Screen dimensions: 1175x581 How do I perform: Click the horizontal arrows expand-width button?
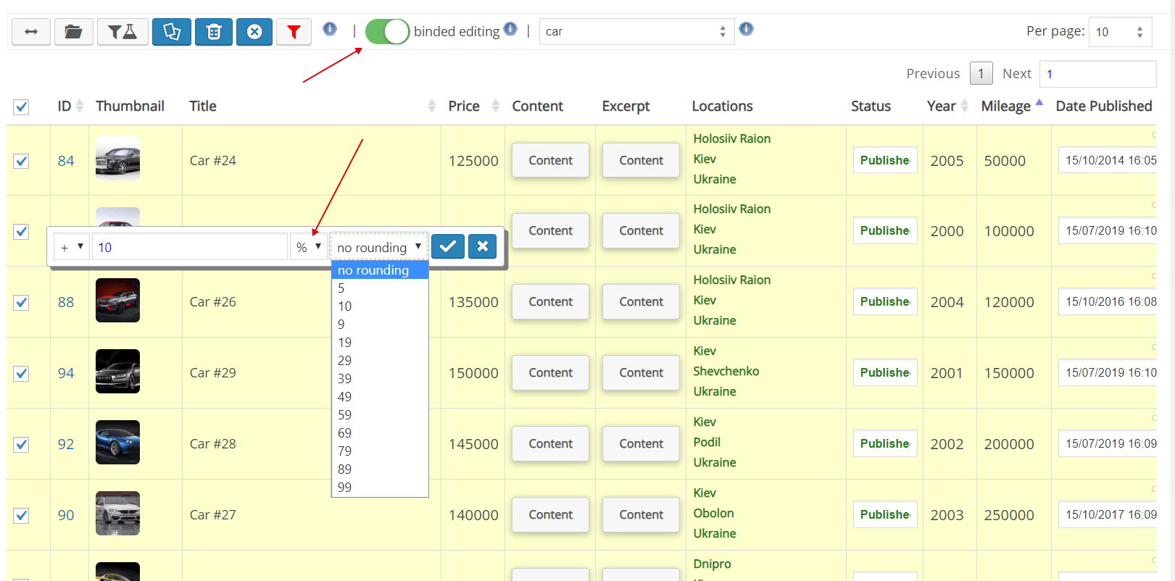coord(31,32)
